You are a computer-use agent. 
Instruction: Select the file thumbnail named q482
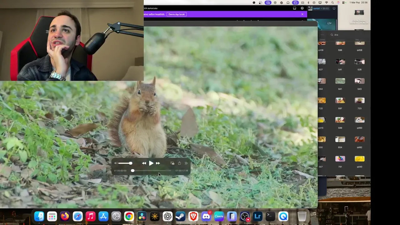359,139
